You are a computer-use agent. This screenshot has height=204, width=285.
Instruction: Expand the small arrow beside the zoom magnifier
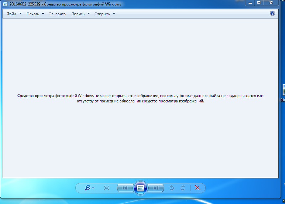click(x=93, y=188)
